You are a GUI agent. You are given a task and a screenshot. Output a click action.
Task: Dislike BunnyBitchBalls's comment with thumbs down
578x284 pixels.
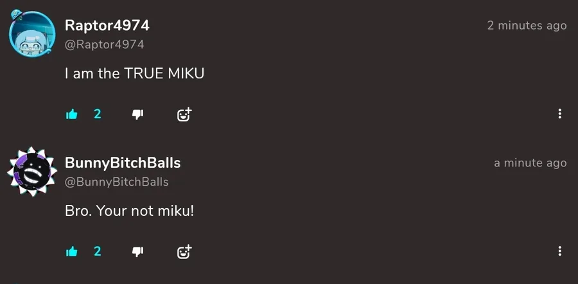[x=137, y=251]
